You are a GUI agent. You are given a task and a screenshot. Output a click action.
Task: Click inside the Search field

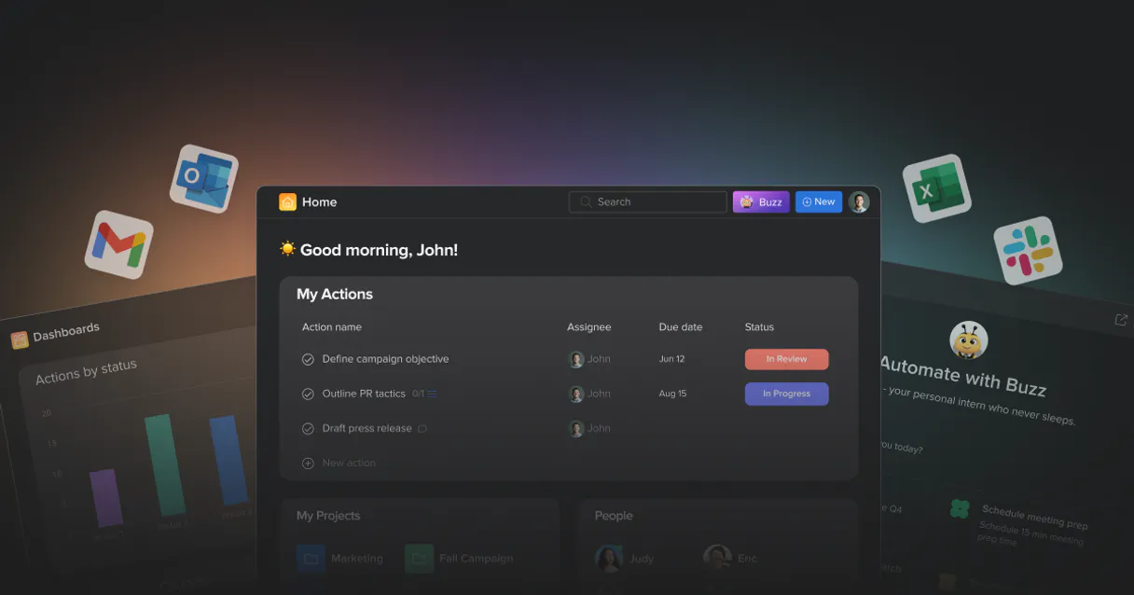(647, 201)
